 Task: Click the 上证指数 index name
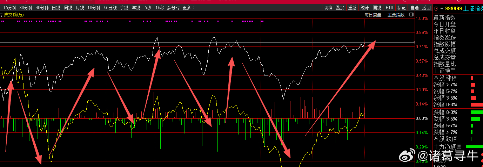tap(473, 9)
